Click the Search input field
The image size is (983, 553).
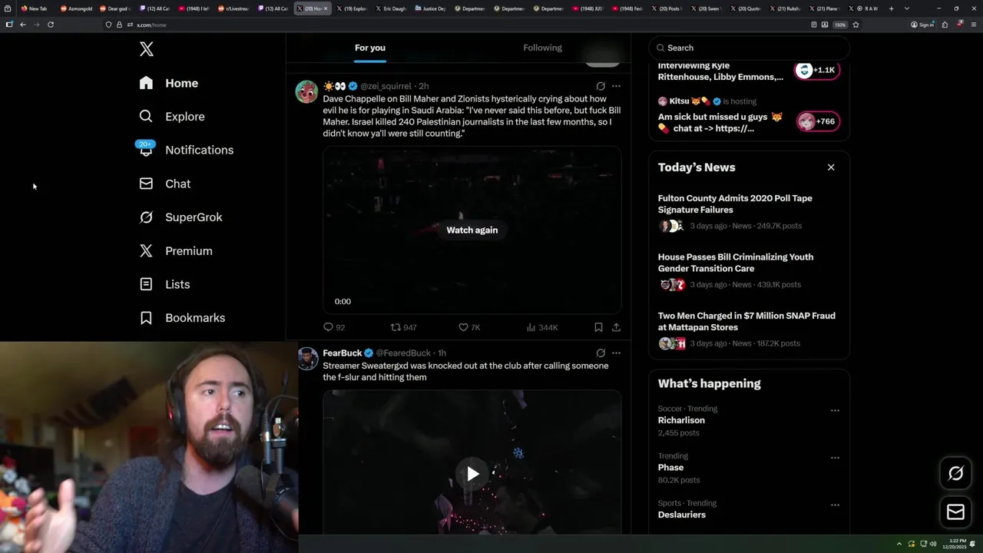click(x=750, y=48)
